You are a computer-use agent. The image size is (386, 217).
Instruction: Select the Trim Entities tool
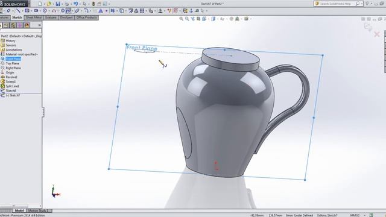tap(113, 11)
